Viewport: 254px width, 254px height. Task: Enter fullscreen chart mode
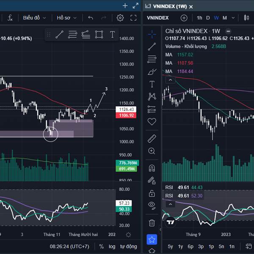[x=133, y=18]
